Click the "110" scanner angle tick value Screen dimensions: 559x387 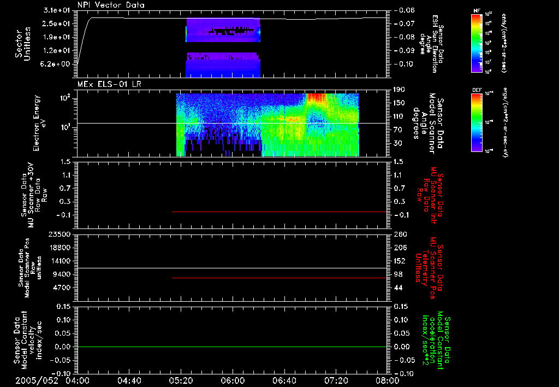[x=399, y=116]
